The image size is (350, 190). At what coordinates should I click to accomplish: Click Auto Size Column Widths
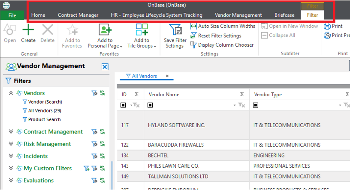[223, 26]
